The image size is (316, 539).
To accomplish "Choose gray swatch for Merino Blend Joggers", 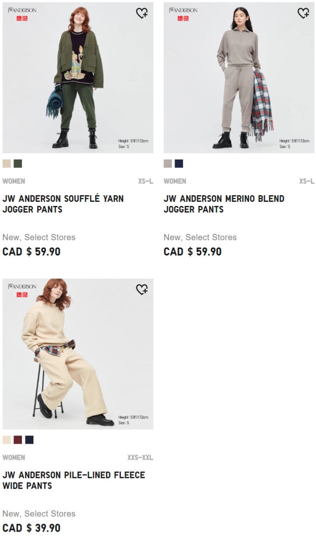I will click(168, 163).
